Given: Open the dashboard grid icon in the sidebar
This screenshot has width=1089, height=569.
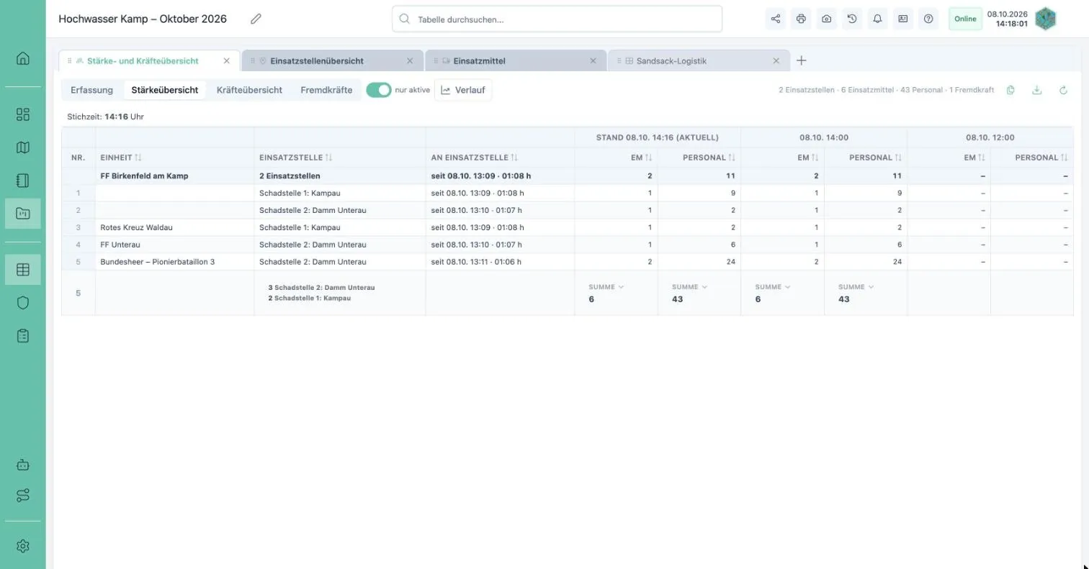Looking at the screenshot, I should (x=23, y=114).
